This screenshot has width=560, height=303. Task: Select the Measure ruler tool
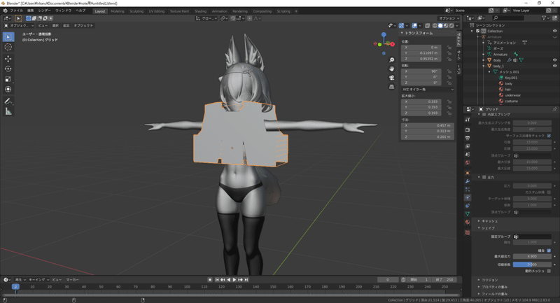(x=8, y=112)
